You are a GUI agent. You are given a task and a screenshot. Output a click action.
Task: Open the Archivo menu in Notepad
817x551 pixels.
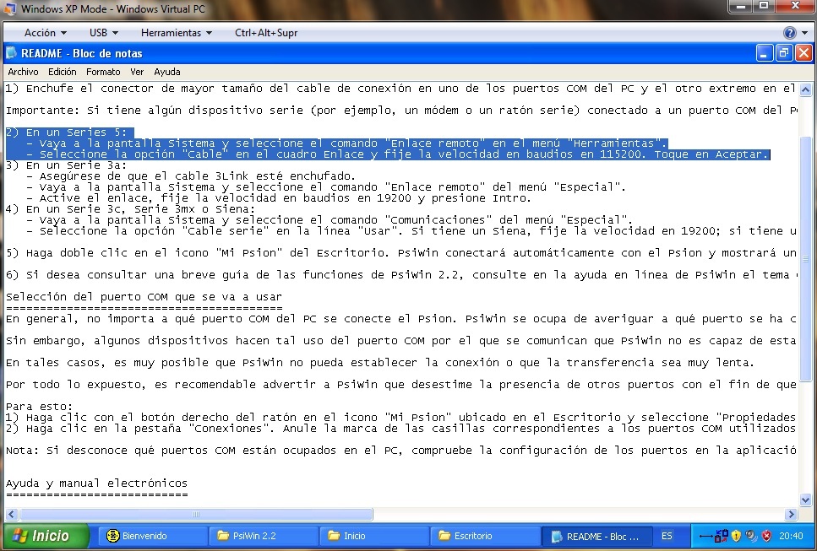[23, 72]
